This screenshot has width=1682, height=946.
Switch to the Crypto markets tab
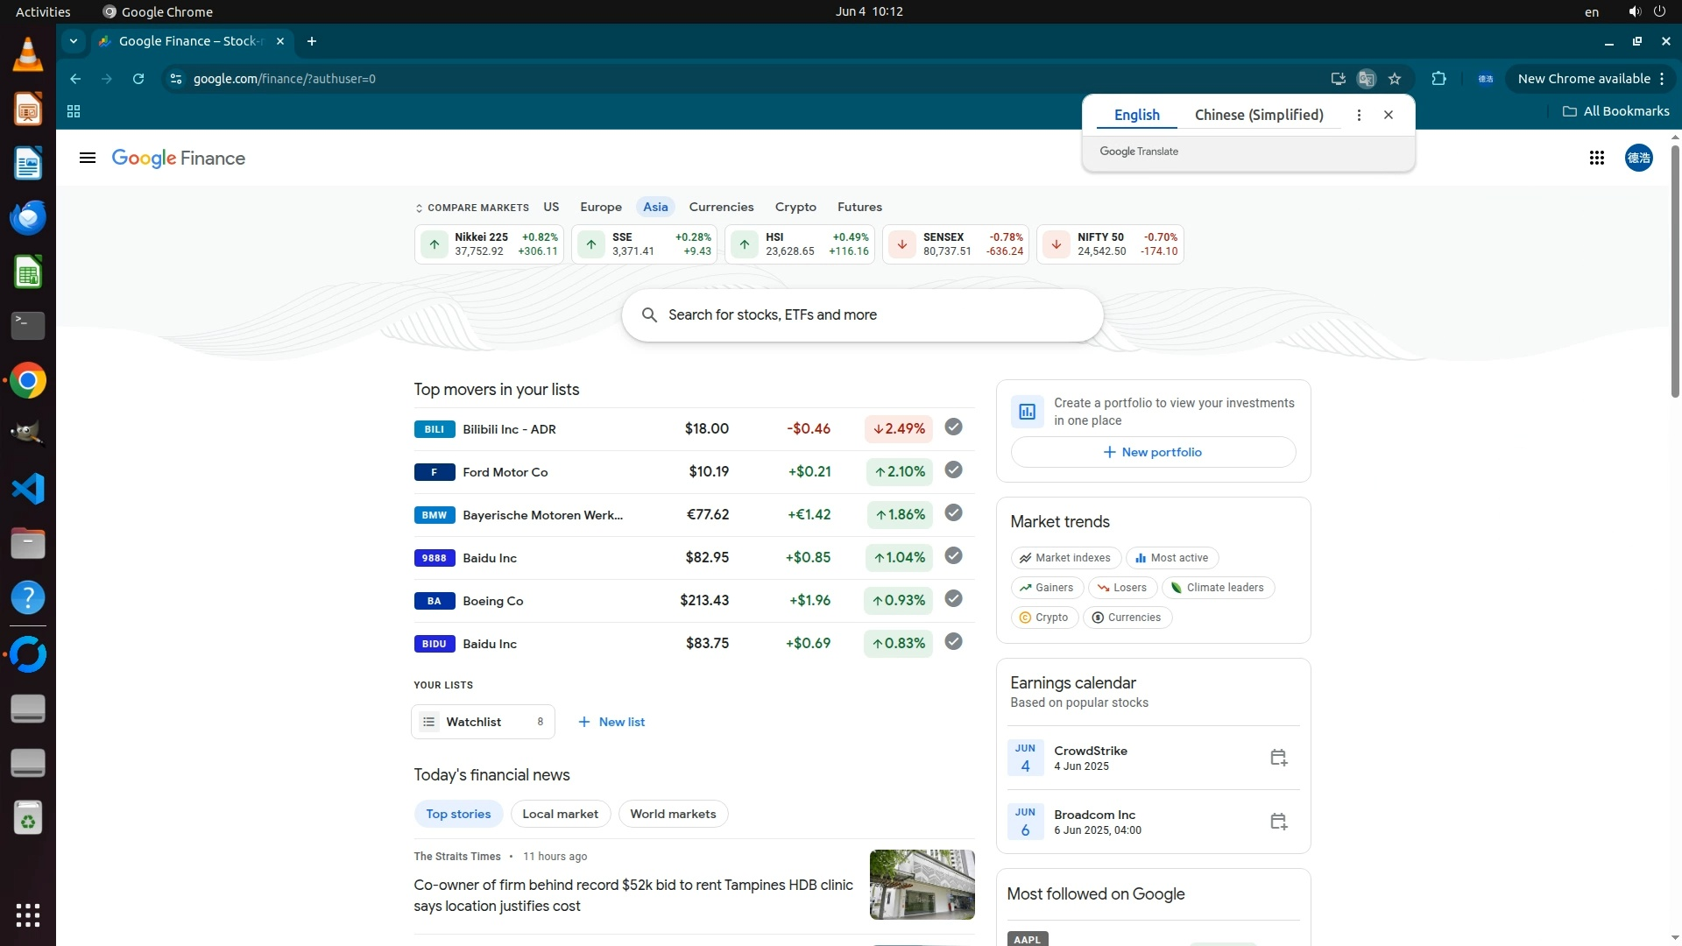tap(795, 207)
